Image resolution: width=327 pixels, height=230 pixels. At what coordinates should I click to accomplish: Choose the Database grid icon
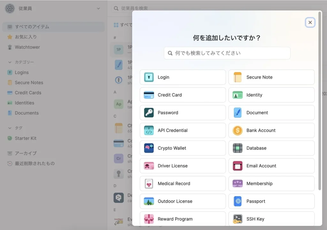coord(238,148)
